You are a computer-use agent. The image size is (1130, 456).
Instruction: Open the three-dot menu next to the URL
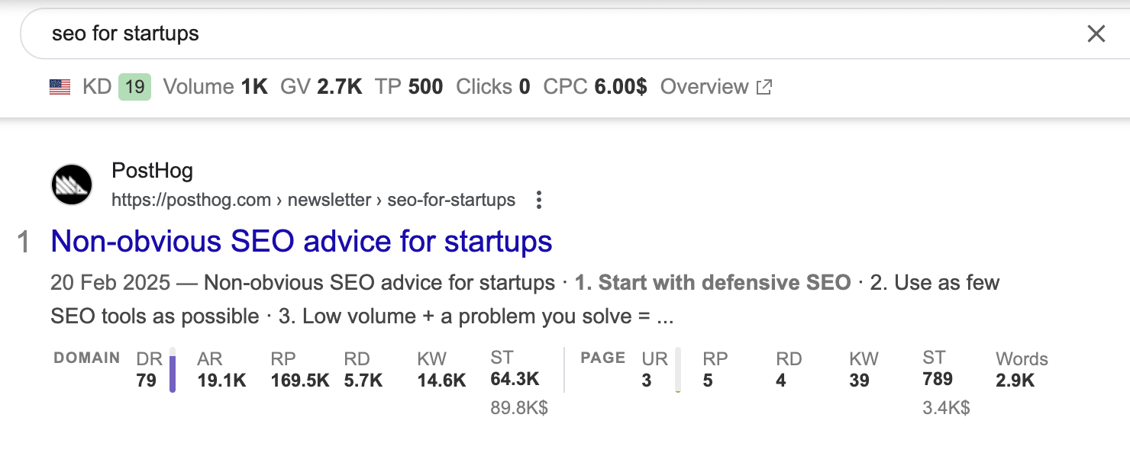(x=538, y=199)
